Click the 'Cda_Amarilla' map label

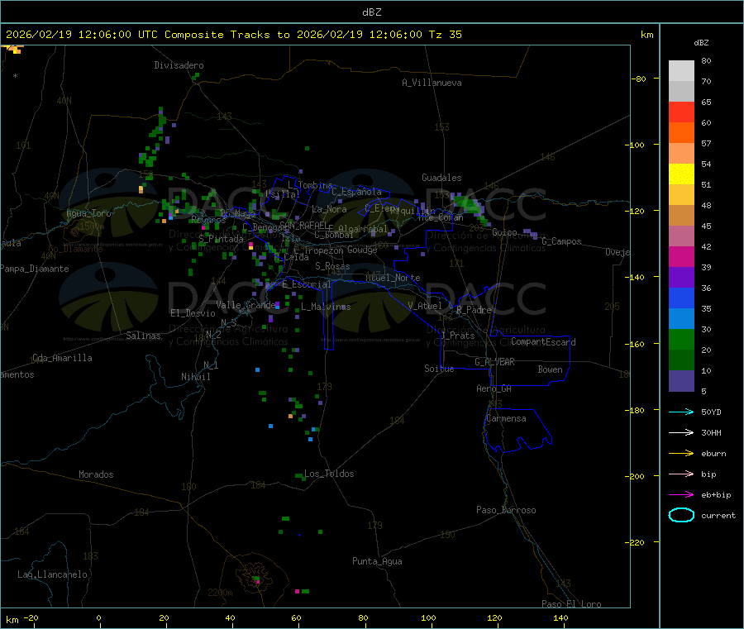(62, 358)
